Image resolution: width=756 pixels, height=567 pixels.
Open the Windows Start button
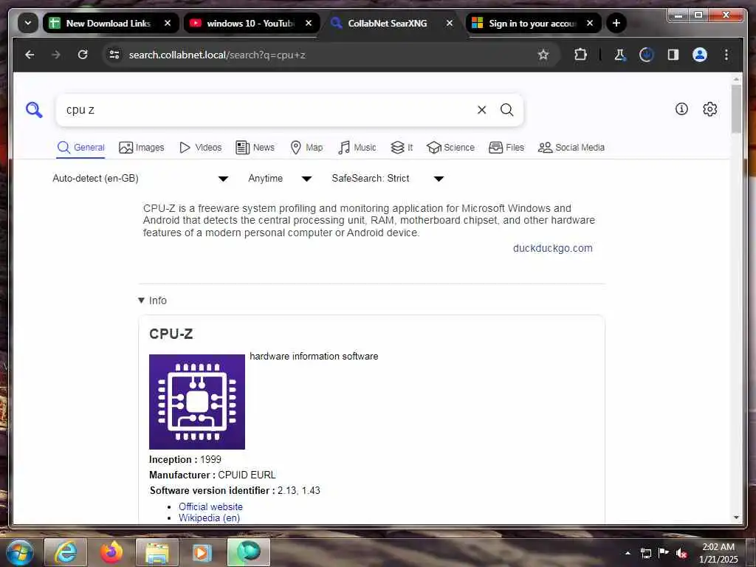[x=18, y=552]
